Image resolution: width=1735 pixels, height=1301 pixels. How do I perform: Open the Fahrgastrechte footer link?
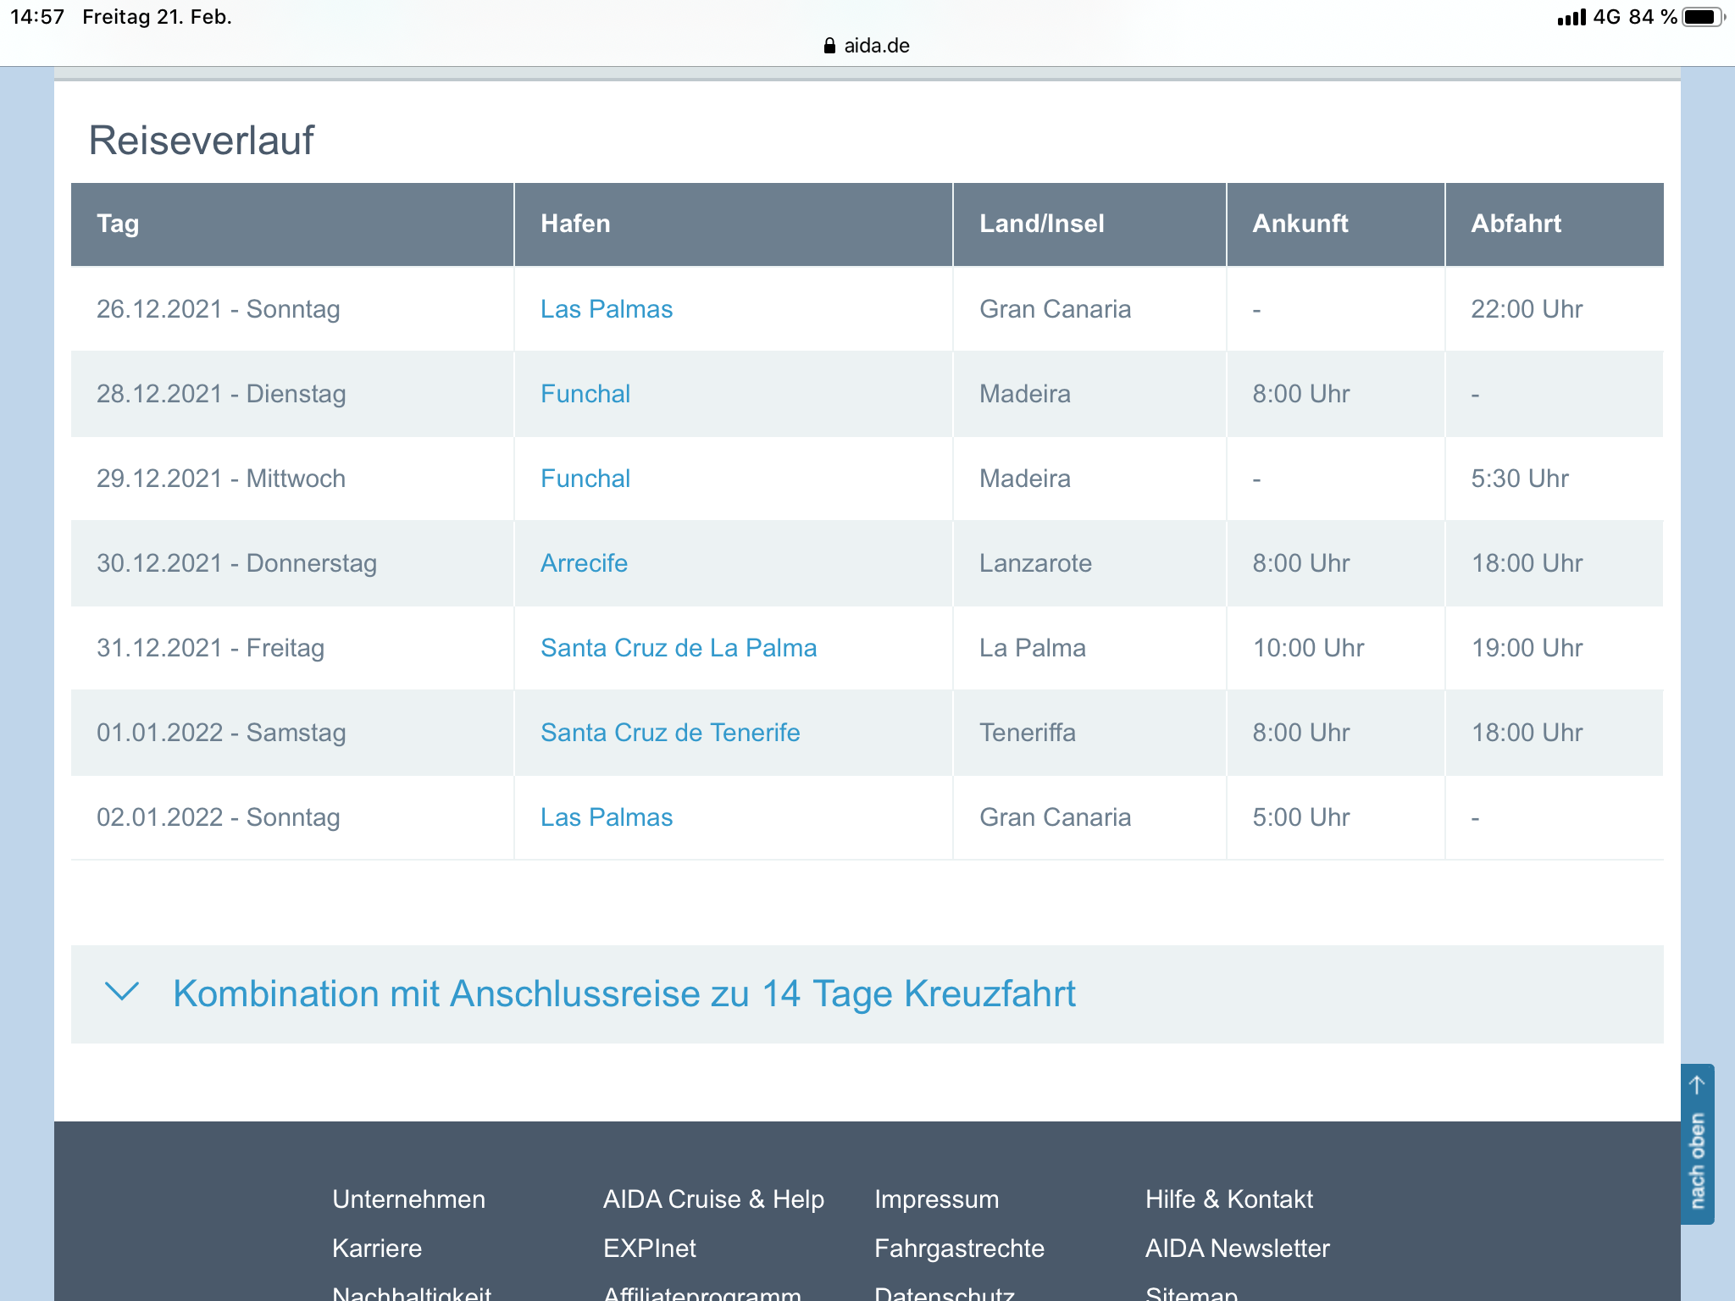tap(959, 1248)
